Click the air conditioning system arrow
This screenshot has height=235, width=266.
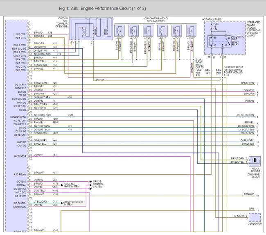(x=59, y=203)
